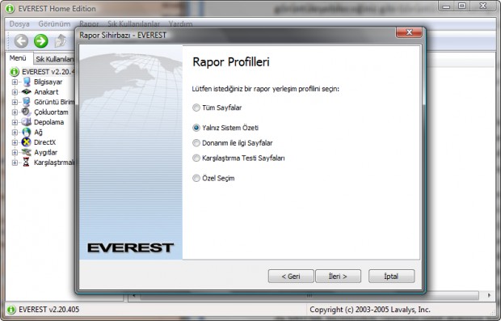This screenshot has height=321, width=501.
Task: Select the Bilgisayar tree item label
Action: (x=48, y=82)
